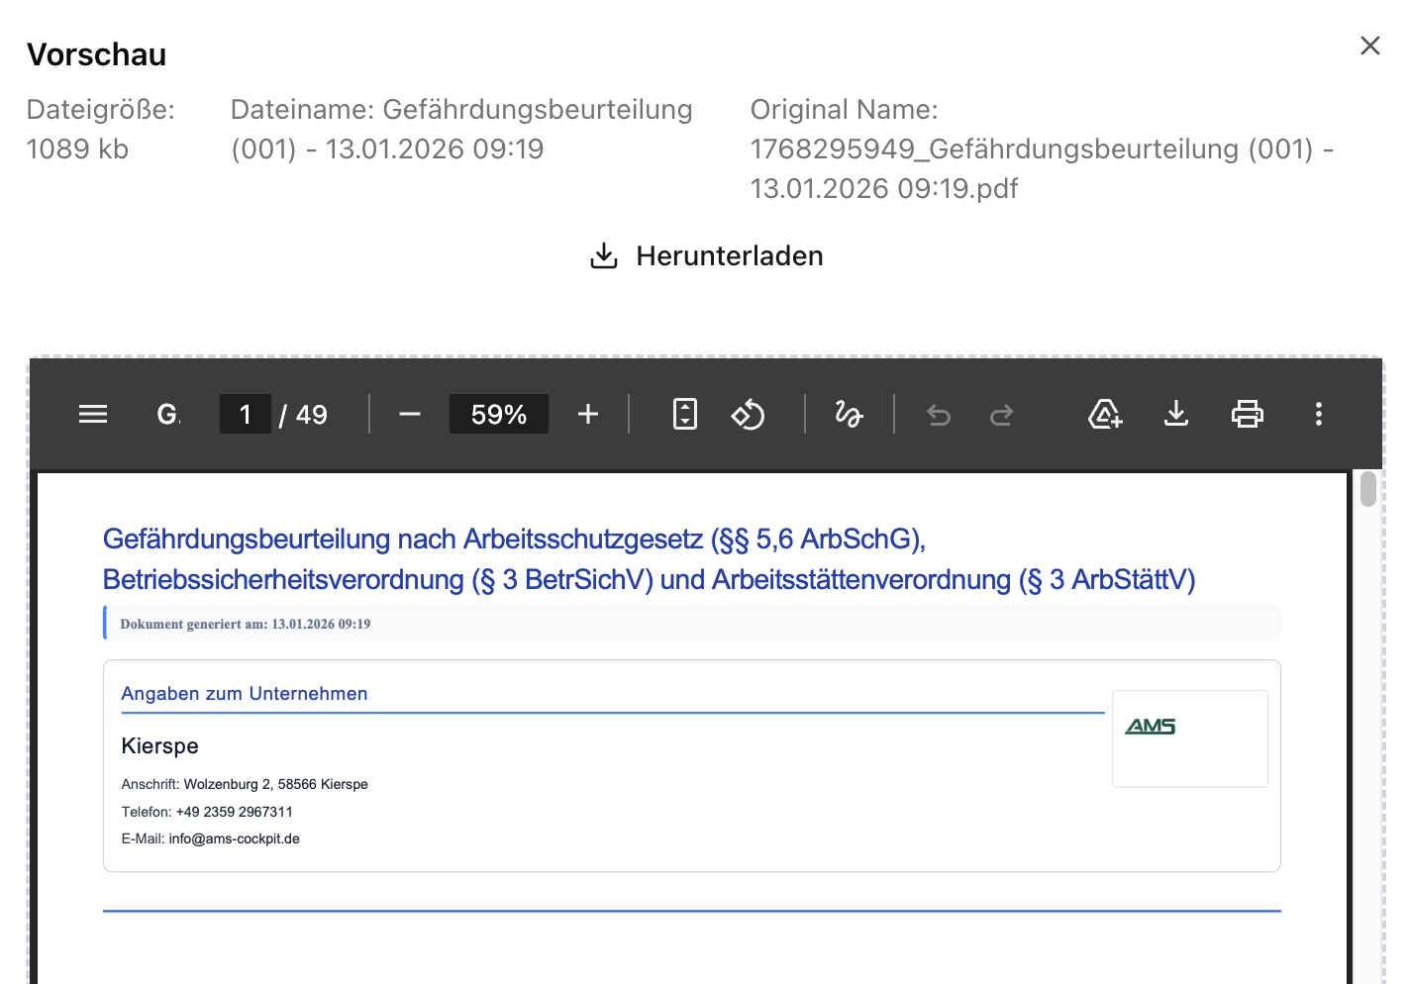Download the PDF via the toolbar download icon
Screen dimensions: 1408x984
[x=1175, y=414]
